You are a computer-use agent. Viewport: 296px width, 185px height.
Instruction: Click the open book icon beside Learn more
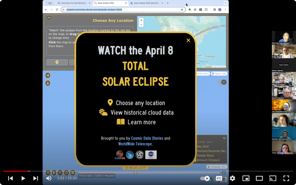121,122
